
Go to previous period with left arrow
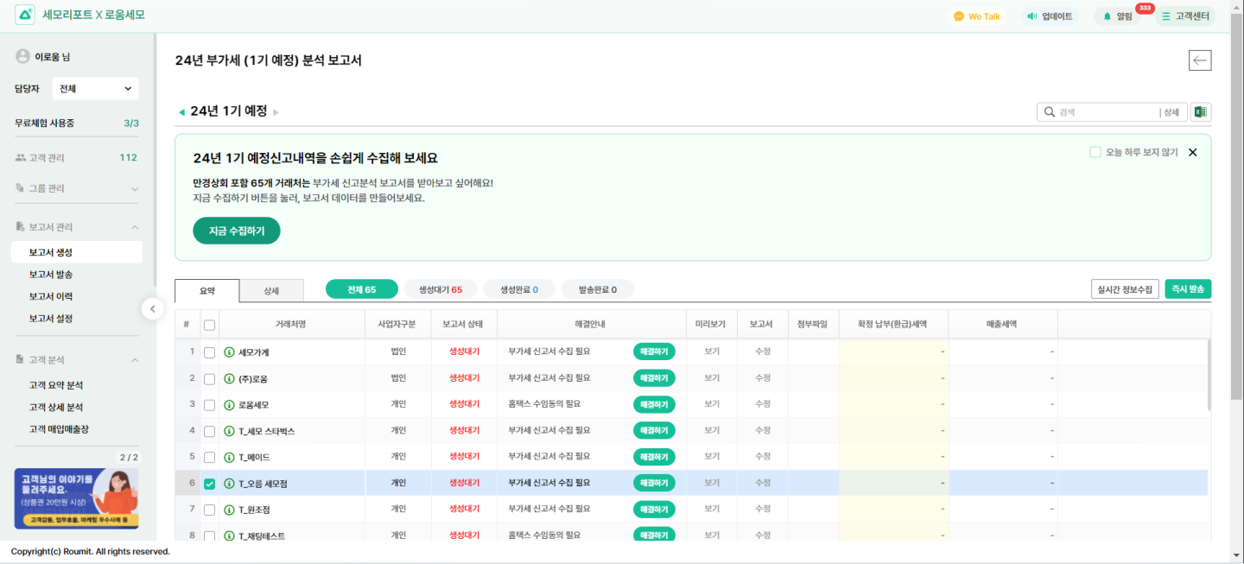tap(181, 112)
